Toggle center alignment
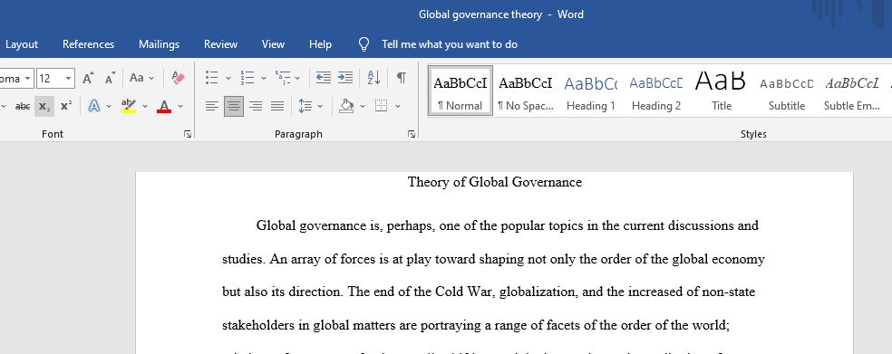Screen dimensions: 892x354 coord(234,106)
